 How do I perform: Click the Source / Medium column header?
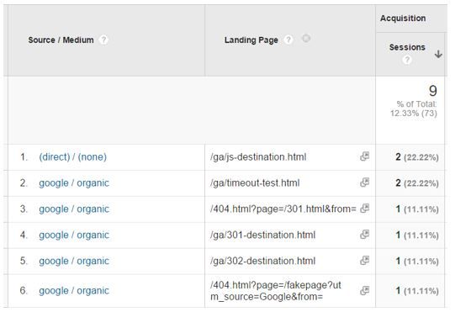tap(61, 40)
